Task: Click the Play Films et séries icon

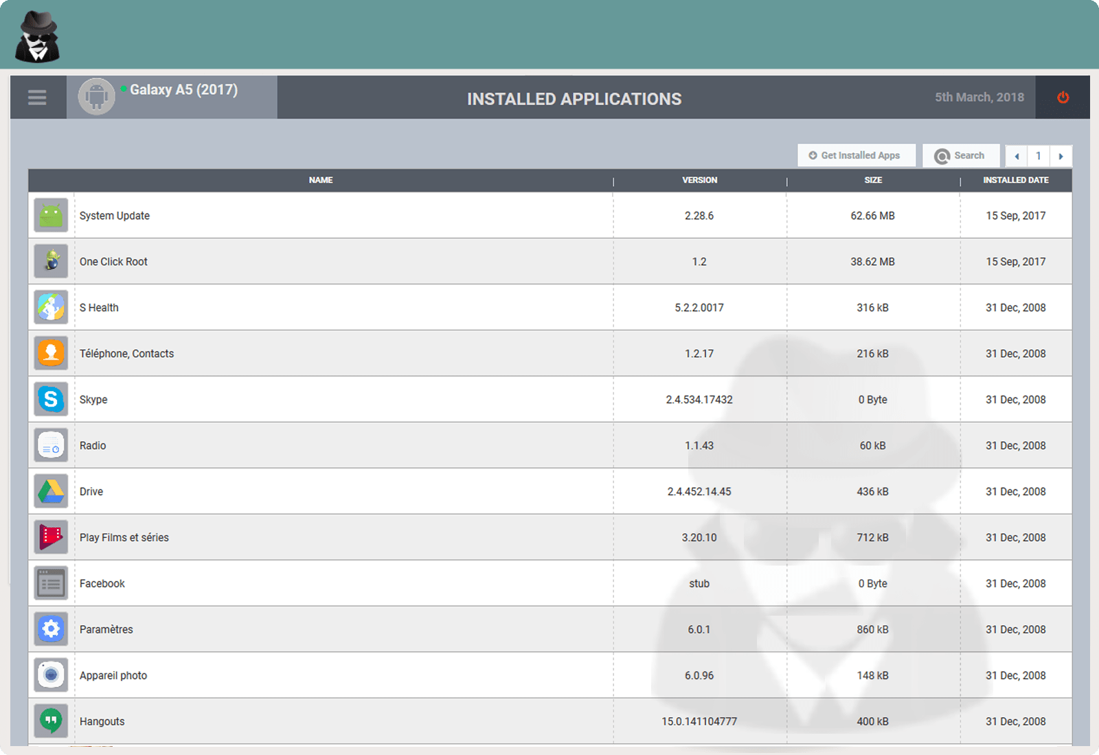Action: (x=51, y=537)
